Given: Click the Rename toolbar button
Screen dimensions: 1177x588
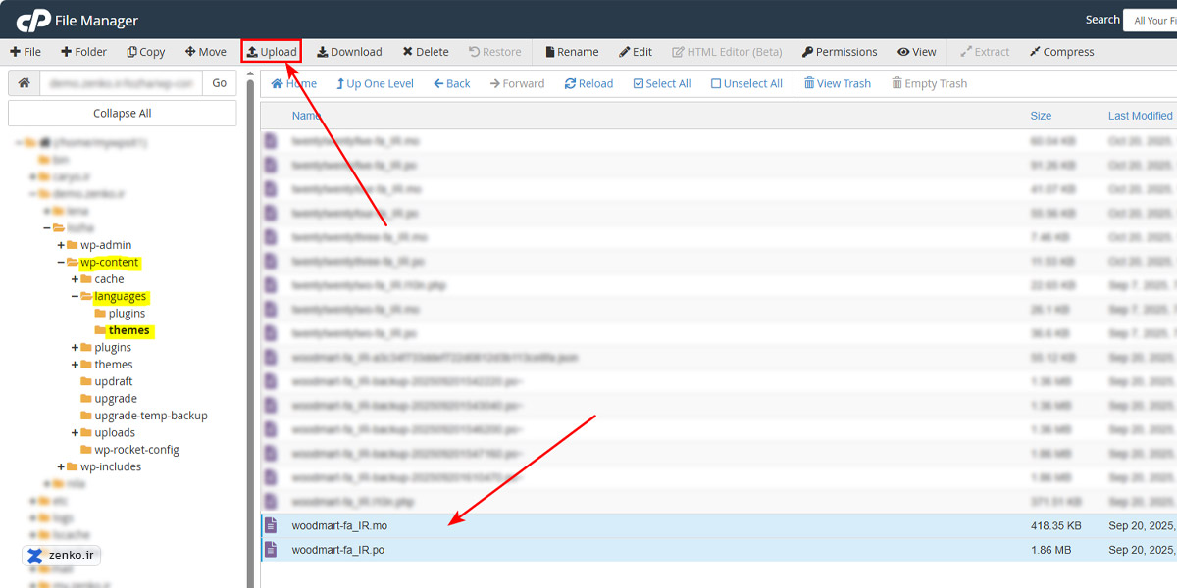Looking at the screenshot, I should 572,52.
